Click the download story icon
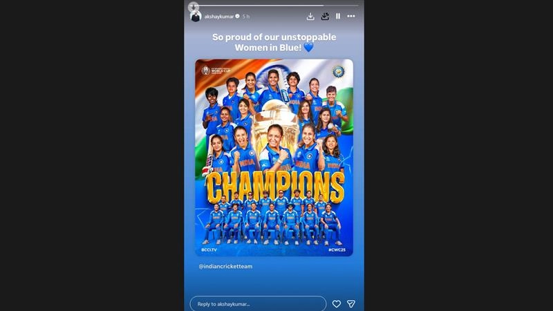 pos(310,16)
